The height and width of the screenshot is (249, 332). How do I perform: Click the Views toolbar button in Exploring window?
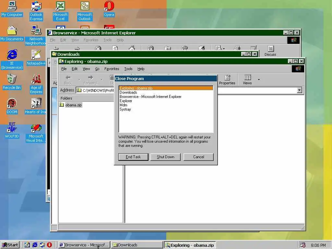click(247, 80)
